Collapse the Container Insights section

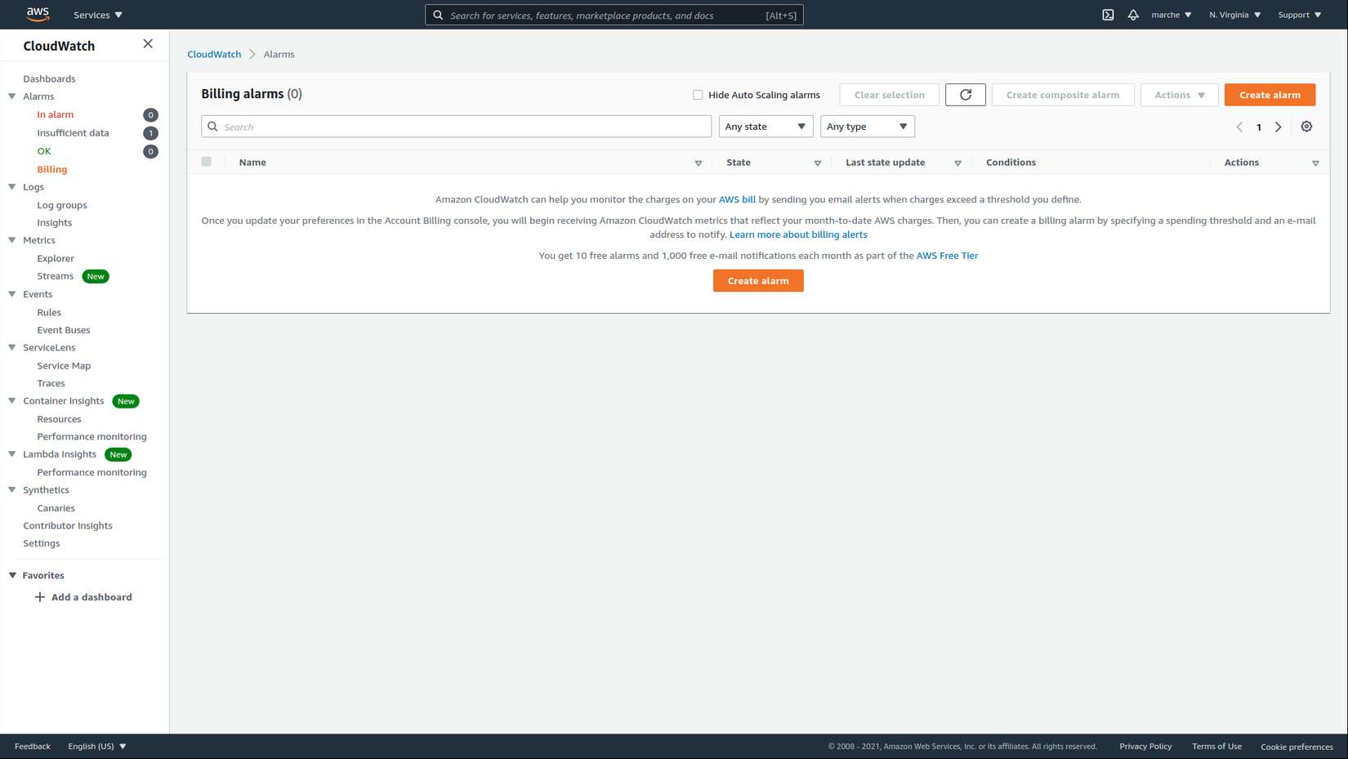(12, 401)
